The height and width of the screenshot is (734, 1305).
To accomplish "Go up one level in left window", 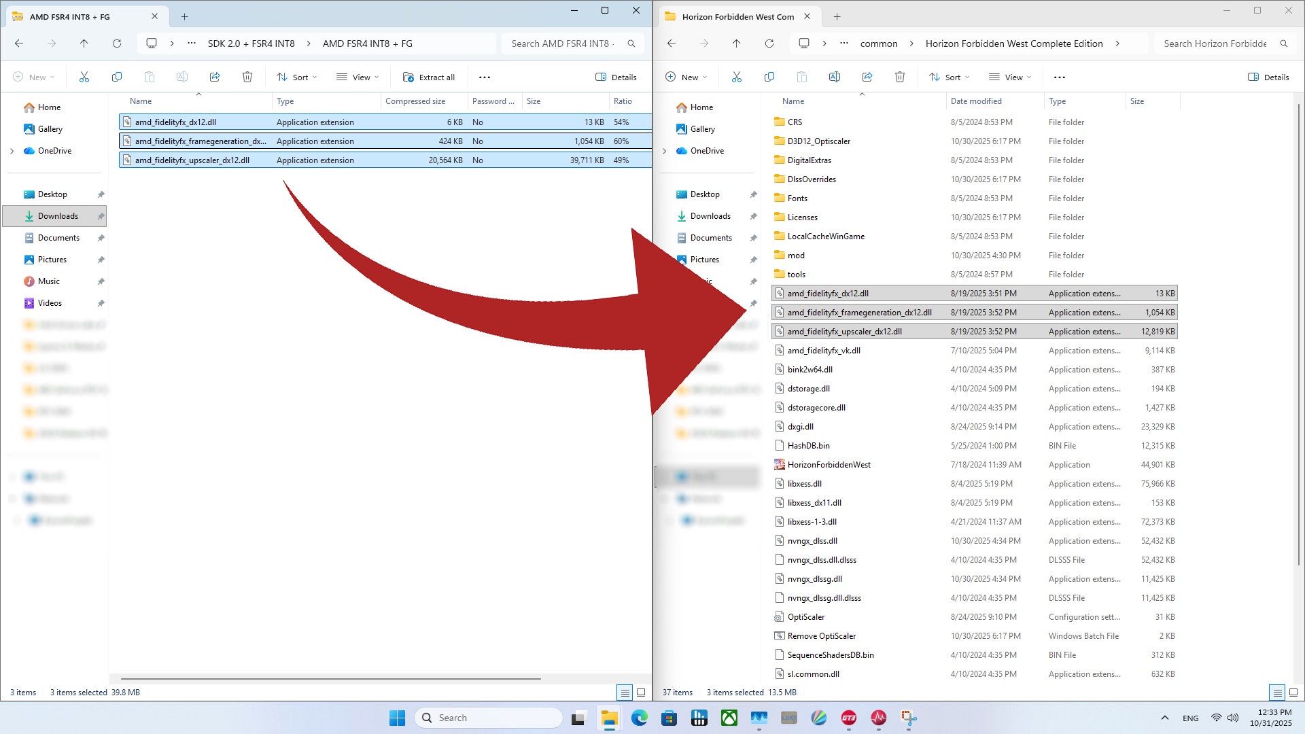I will click(84, 43).
